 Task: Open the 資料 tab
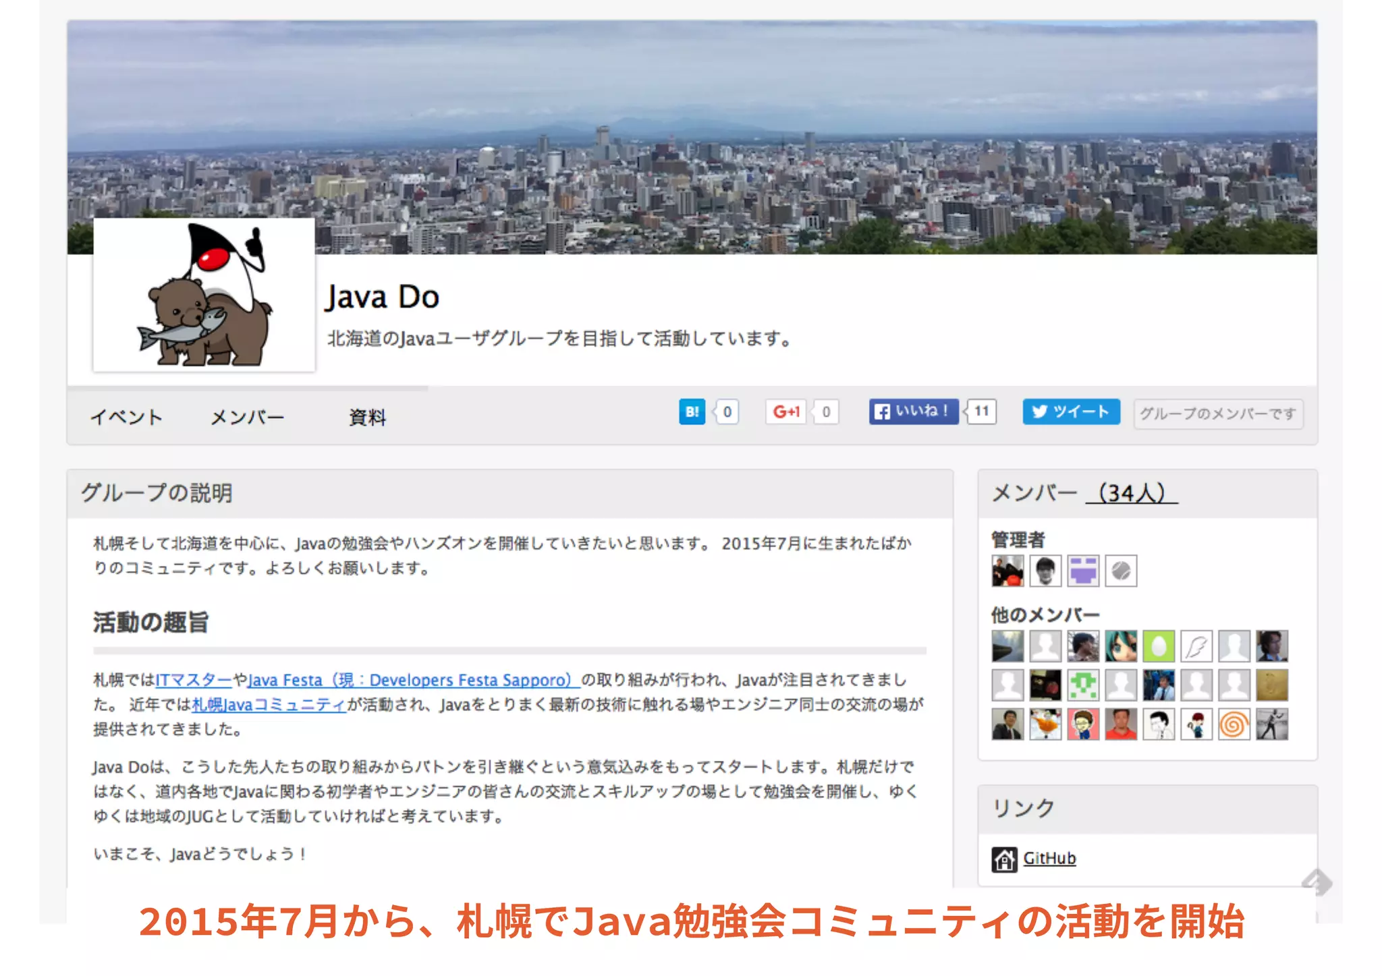click(x=368, y=417)
